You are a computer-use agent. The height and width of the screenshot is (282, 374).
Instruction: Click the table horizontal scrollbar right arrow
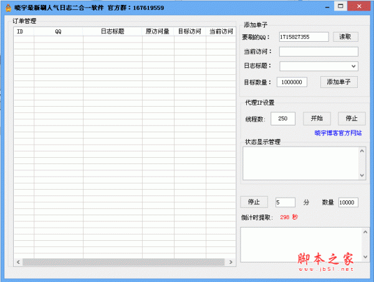(x=231, y=262)
